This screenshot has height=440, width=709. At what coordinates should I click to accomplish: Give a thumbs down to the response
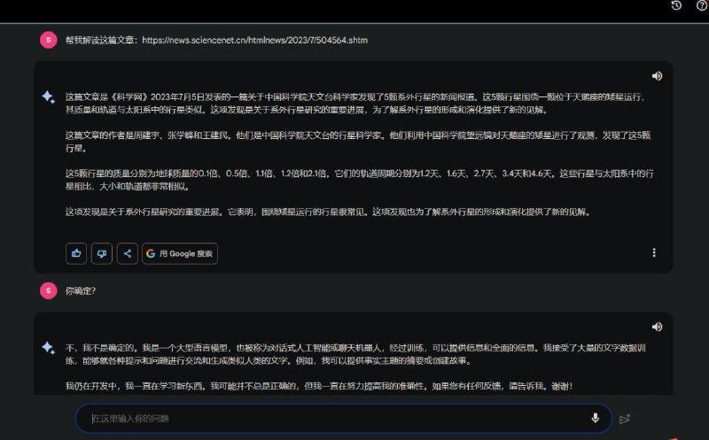click(x=102, y=253)
